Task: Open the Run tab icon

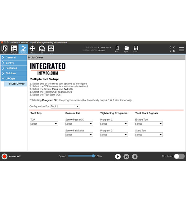Action: 5,49
